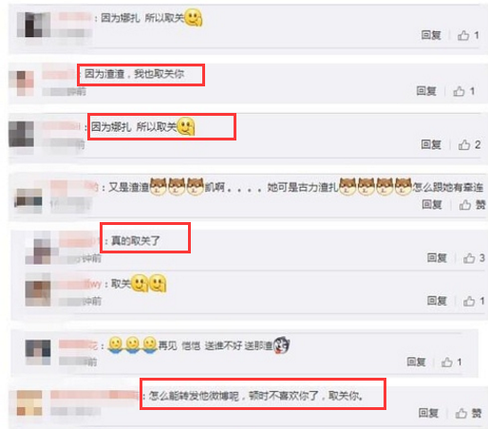Like the 再见 comment

[447, 362]
